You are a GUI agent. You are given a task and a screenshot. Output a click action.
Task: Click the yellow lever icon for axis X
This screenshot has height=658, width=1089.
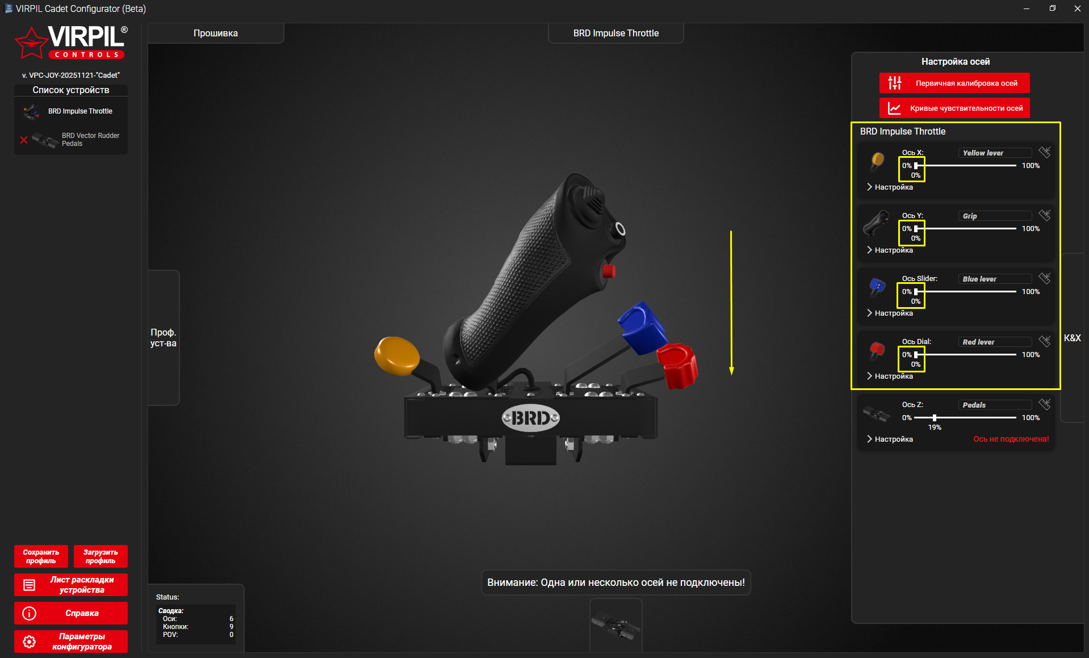pyautogui.click(x=877, y=161)
